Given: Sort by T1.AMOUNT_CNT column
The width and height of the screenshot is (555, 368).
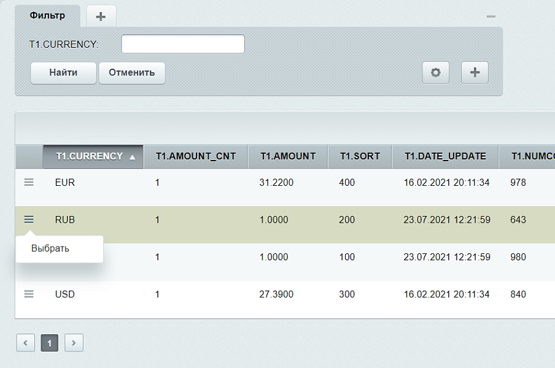Looking at the screenshot, I should tap(196, 156).
